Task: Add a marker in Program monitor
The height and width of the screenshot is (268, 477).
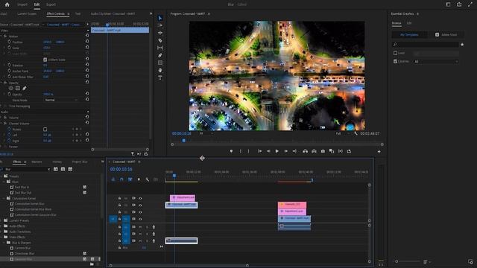Action: tap(231, 151)
